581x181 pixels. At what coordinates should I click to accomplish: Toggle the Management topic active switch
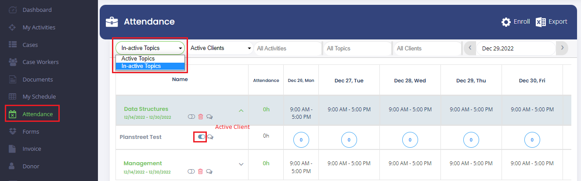tap(191, 171)
